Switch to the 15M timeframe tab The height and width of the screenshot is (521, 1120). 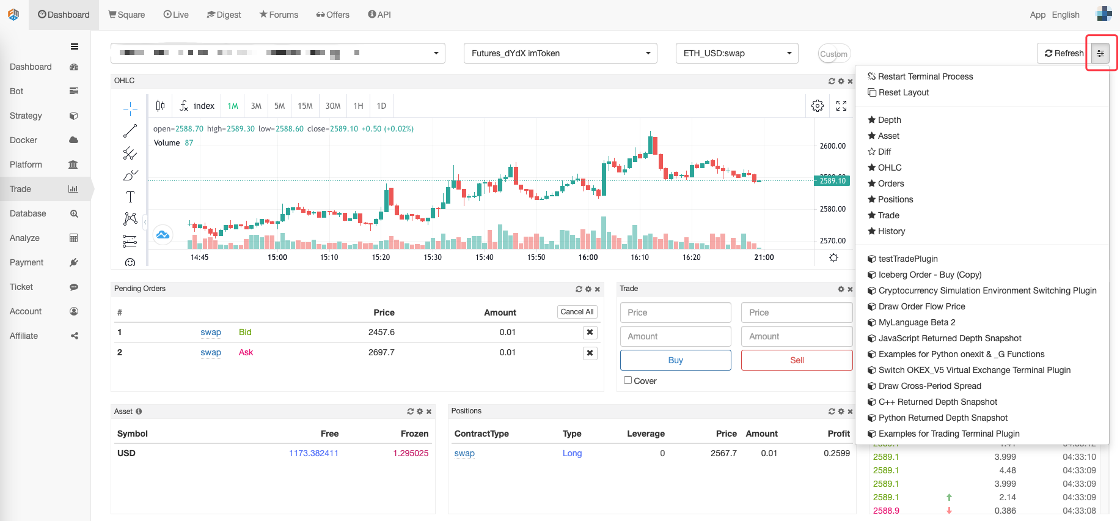pyautogui.click(x=305, y=106)
